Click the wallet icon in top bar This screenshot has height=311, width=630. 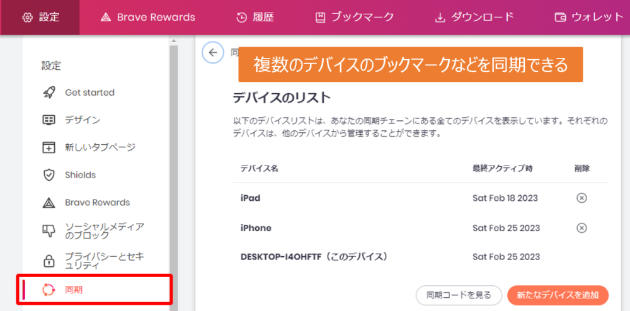560,18
